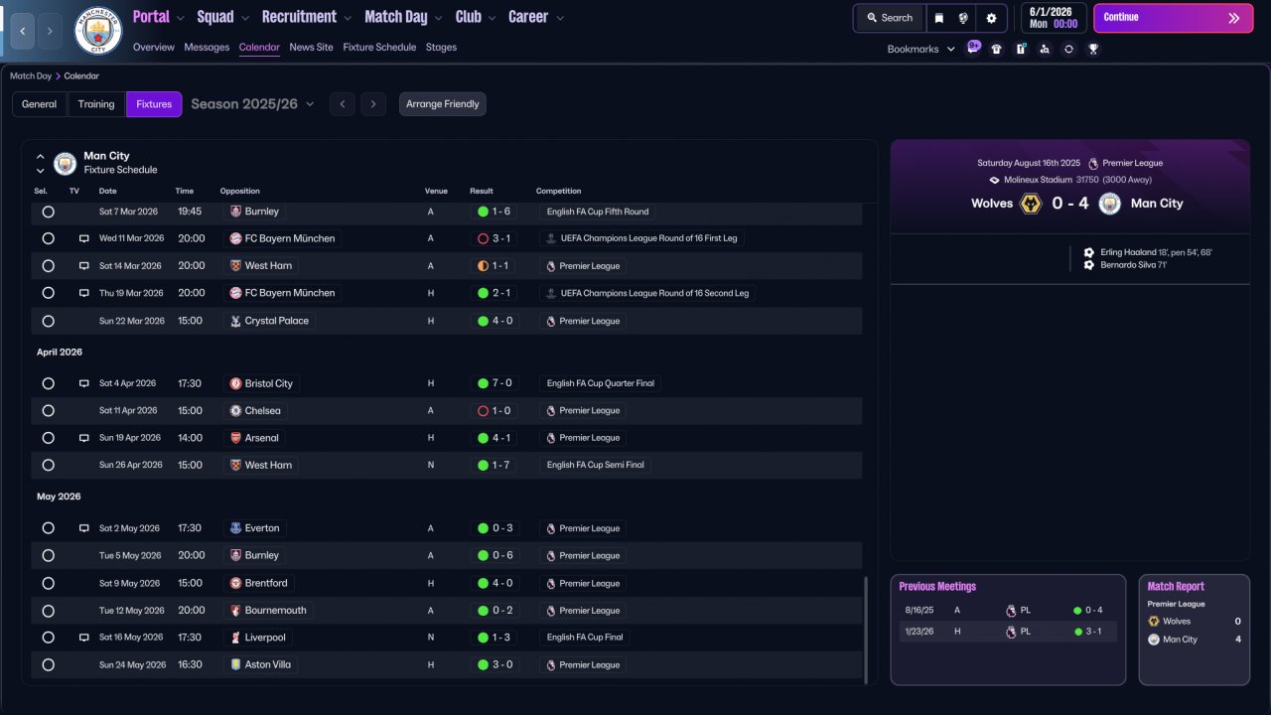This screenshot has width=1271, height=715.
Task: Click the globe icon in the top bar
Action: [x=963, y=18]
